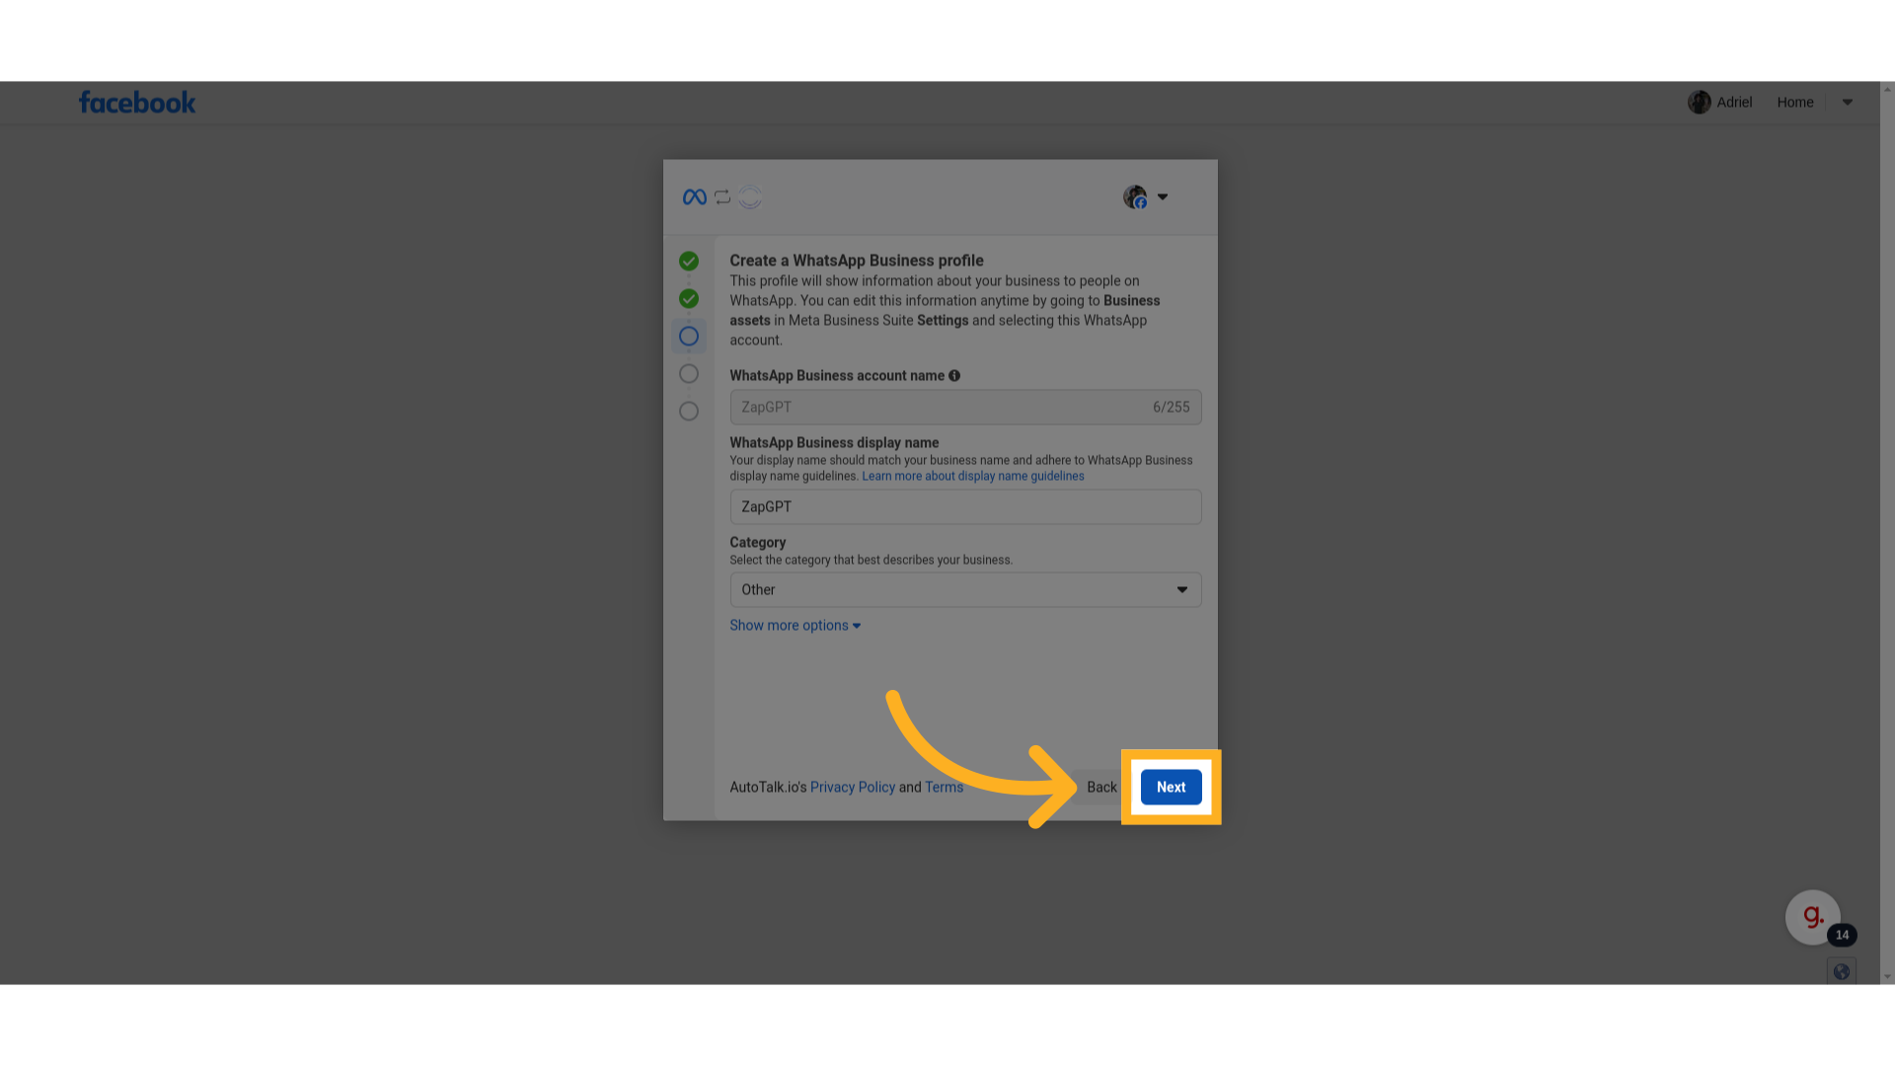
Task: Open AutoTalk.io's Privacy Policy link
Action: 853,788
